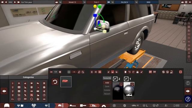
Task: Select the 3D fixtures category
Action: [25, 99]
